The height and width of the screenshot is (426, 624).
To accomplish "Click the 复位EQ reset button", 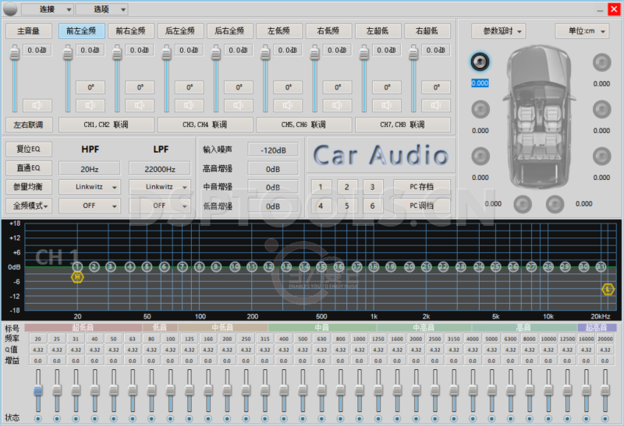I will pos(29,149).
